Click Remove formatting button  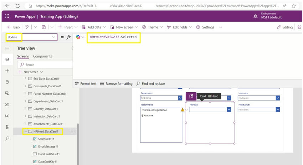tap(116, 84)
